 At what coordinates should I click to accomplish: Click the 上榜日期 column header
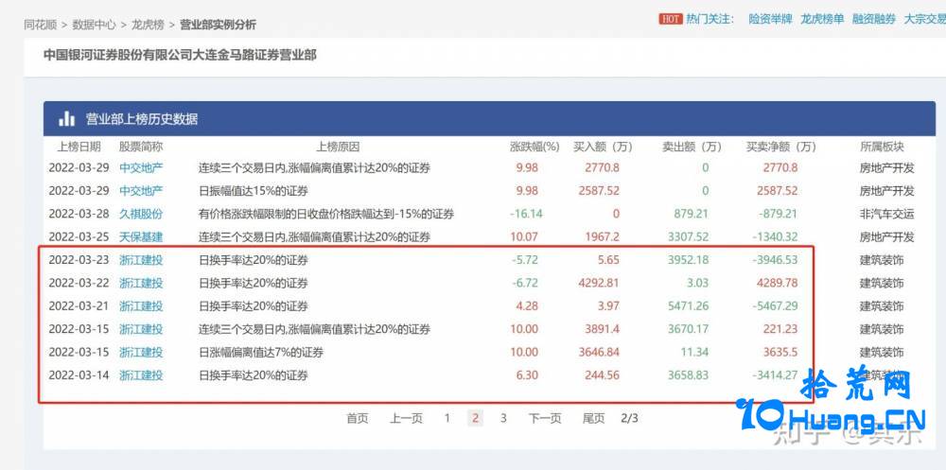coord(79,147)
